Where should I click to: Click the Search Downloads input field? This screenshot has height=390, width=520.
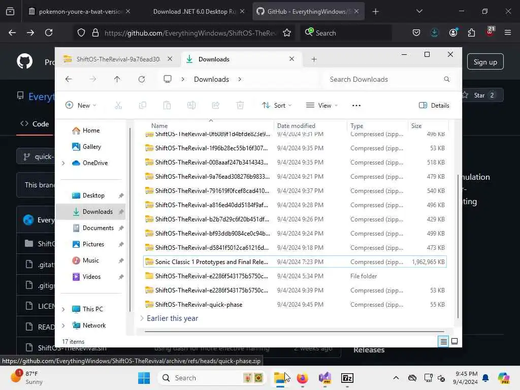[389, 79]
